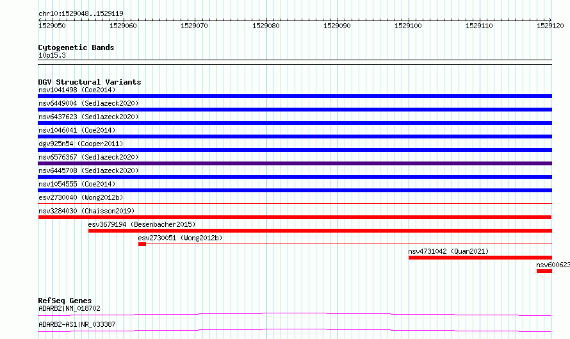Open the nsv4731042 (Quan2021) label
This screenshot has height=339, width=570.
click(448, 251)
